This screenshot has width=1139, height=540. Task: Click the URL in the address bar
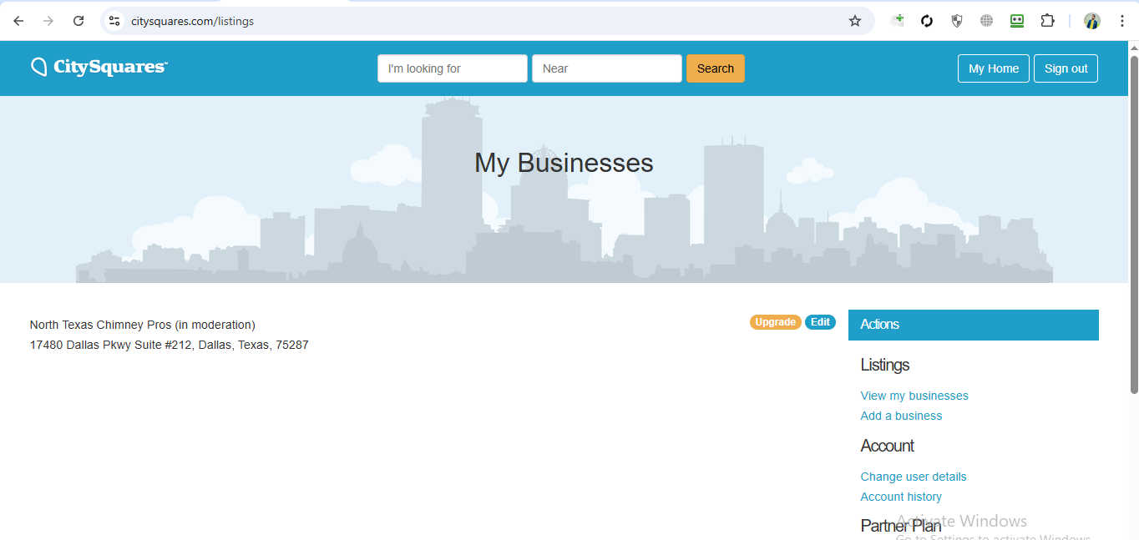[192, 21]
